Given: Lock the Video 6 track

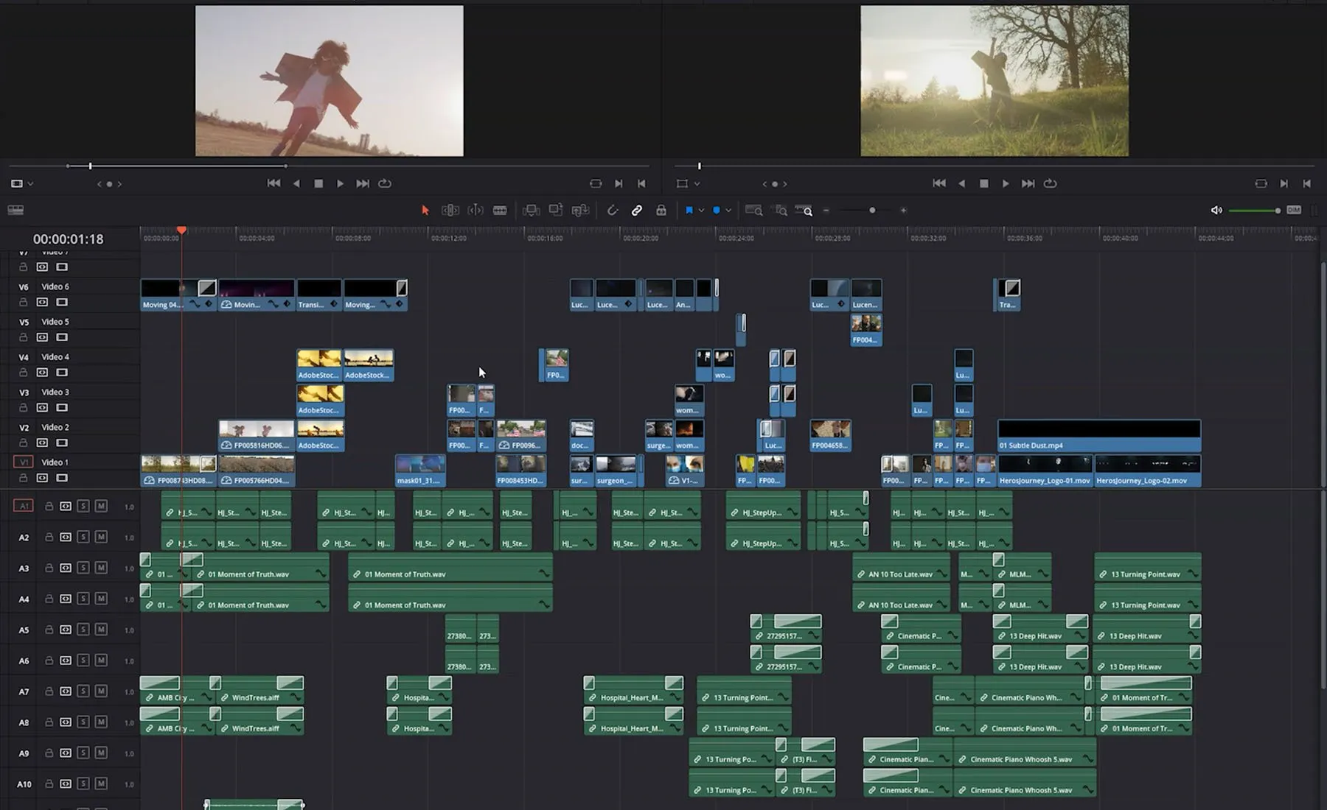Looking at the screenshot, I should 24,302.
